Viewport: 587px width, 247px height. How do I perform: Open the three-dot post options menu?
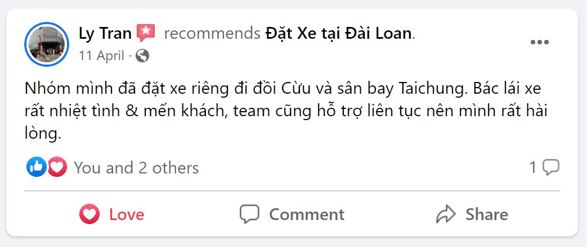pos(540,42)
